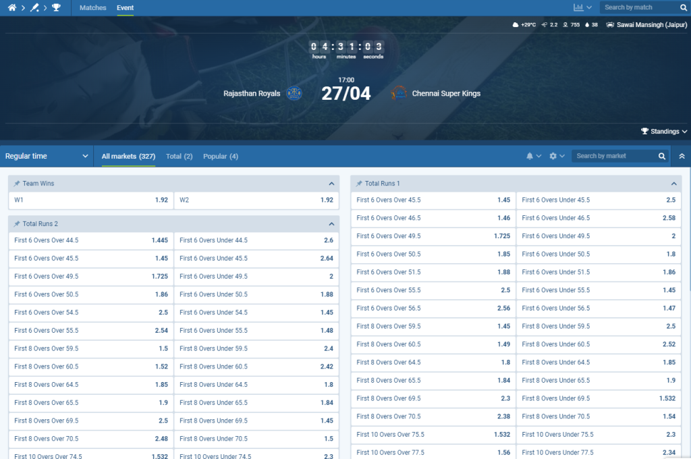Viewport: 691px width, 459px height.
Task: Pick First 8 Overs Over 69.5 at 2.3
Action: click(x=433, y=399)
